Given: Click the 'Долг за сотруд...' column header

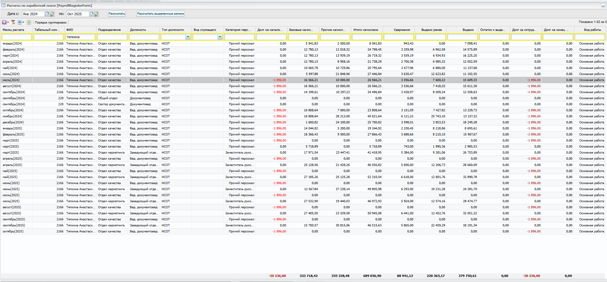Looking at the screenshot, I should (x=526, y=30).
